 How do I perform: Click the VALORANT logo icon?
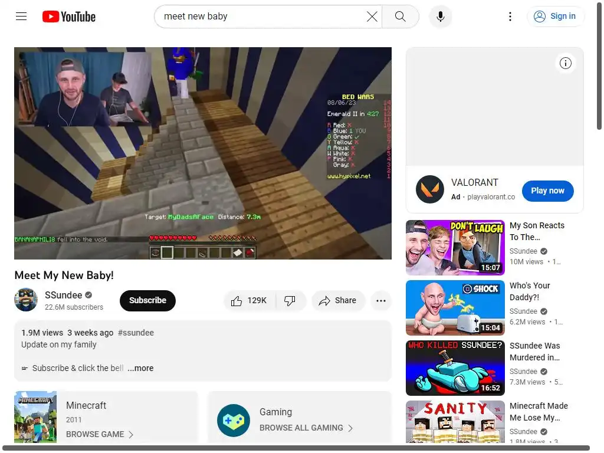click(430, 189)
